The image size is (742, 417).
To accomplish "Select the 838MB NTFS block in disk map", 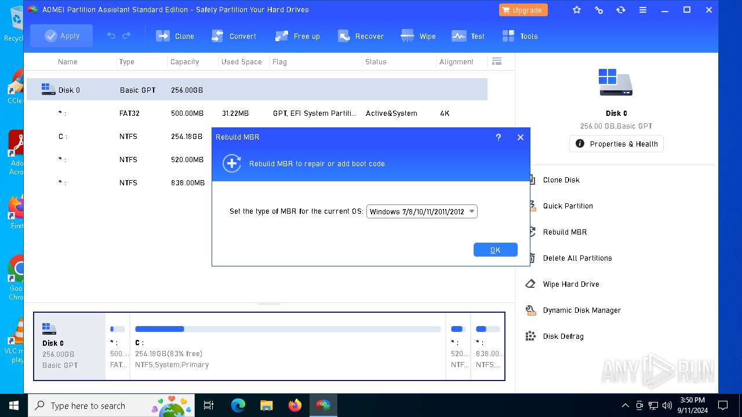I will coord(488,346).
